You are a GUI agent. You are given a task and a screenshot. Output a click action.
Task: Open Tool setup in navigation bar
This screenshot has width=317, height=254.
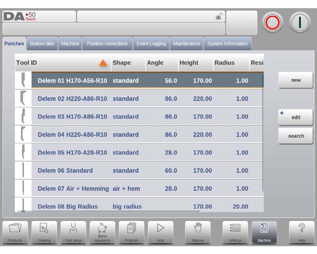tap(73, 232)
